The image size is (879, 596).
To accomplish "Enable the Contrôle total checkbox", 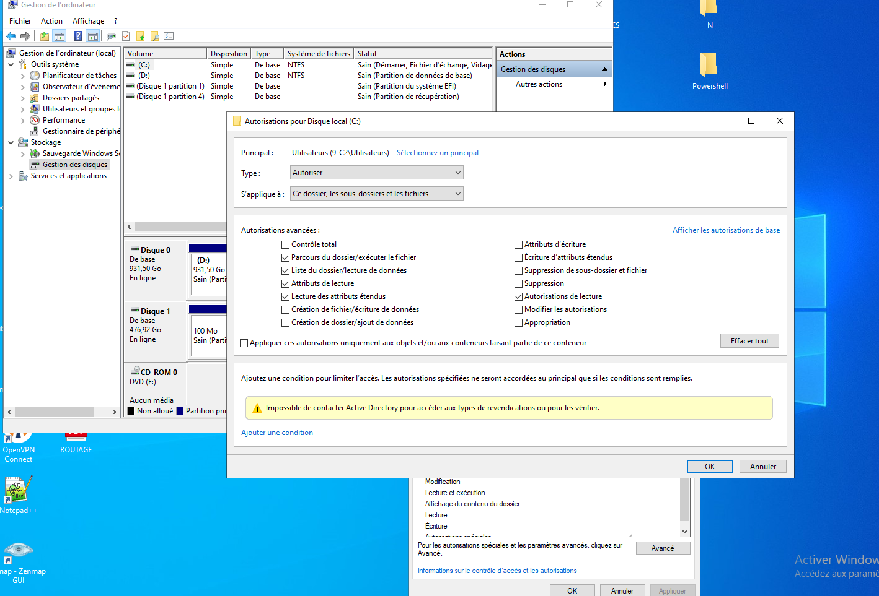I will (286, 244).
